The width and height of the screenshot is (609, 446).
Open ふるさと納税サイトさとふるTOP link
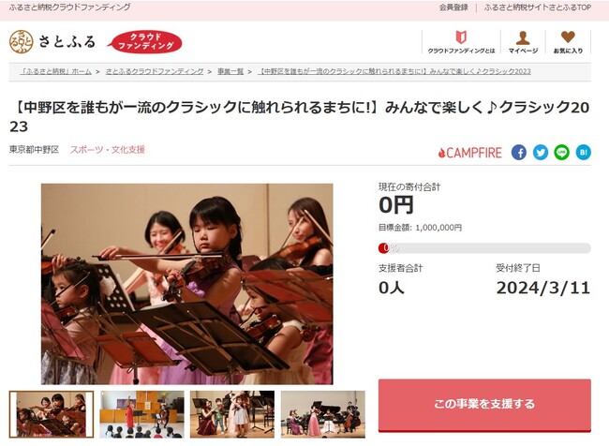538,7
